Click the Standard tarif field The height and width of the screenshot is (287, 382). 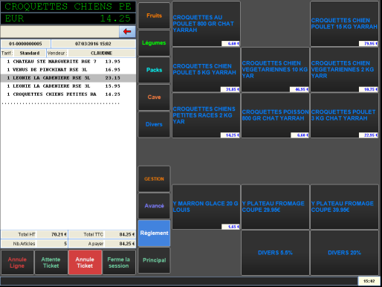pyautogui.click(x=30, y=53)
